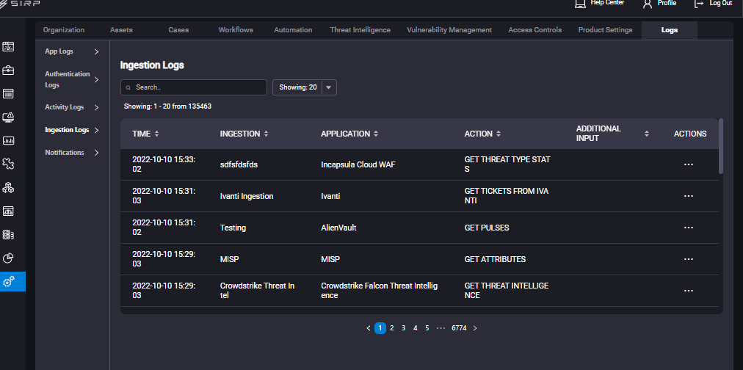This screenshot has height=370, width=743.
Task: Open Product Settings tab
Action: tap(605, 30)
